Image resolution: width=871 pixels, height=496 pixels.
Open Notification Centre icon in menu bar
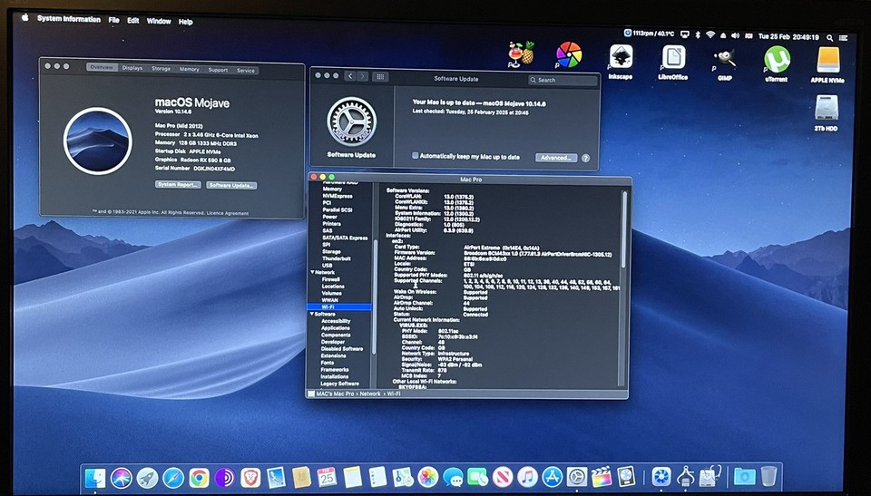tap(844, 38)
